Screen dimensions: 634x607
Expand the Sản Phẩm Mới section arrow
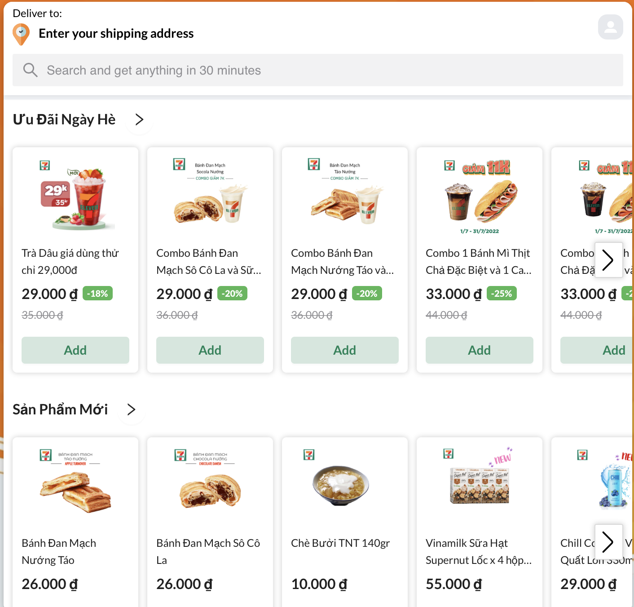click(131, 409)
